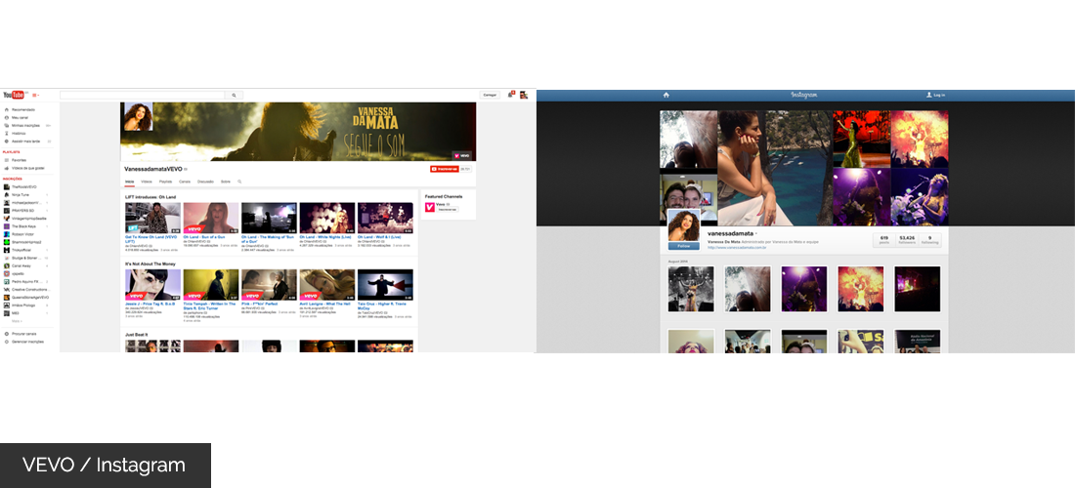Click Procurar canais in sidebar
The height and width of the screenshot is (488, 1075).
click(24, 334)
